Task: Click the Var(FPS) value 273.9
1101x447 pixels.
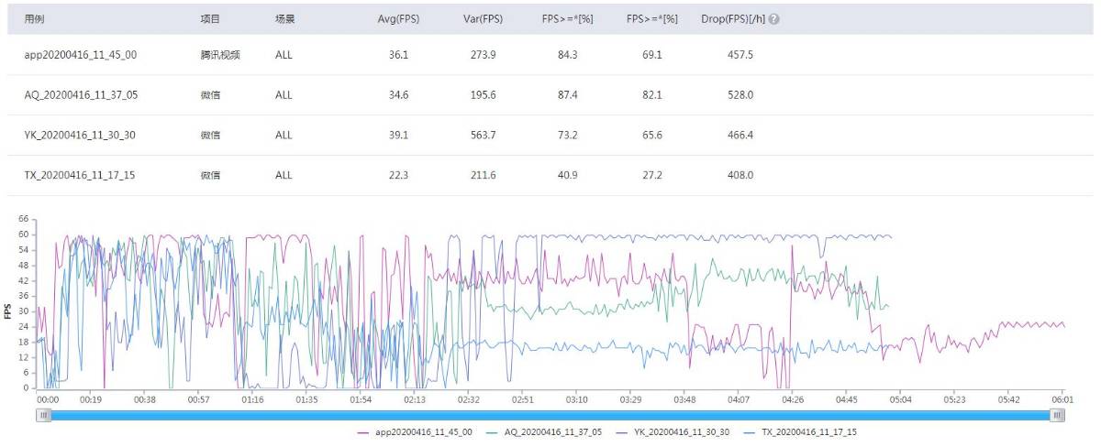Action: click(483, 55)
